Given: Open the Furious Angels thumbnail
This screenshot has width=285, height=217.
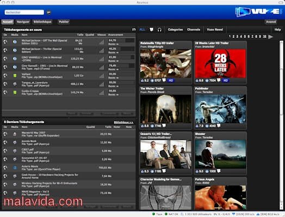Looking at the screenshot, I should click(x=220, y=197).
